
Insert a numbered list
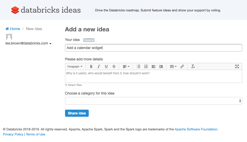[x=146, y=66]
